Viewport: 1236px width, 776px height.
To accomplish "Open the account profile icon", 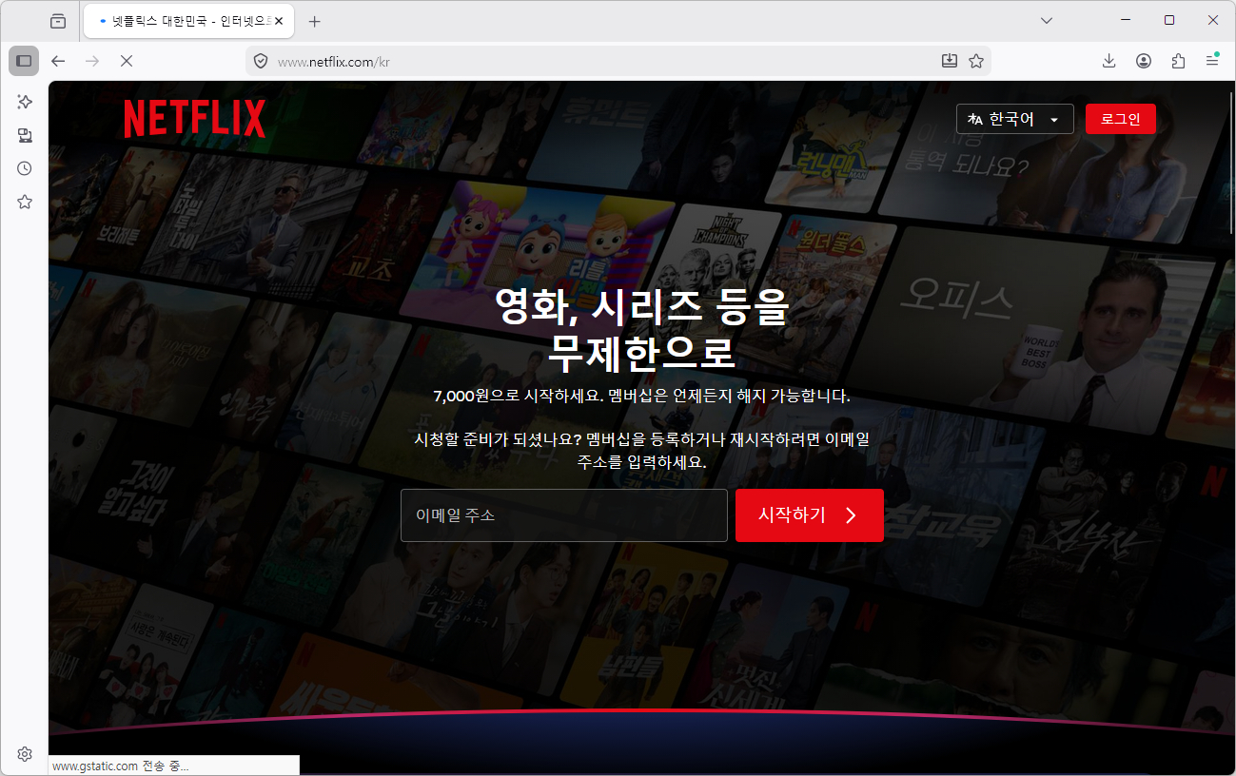I will click(x=1144, y=61).
